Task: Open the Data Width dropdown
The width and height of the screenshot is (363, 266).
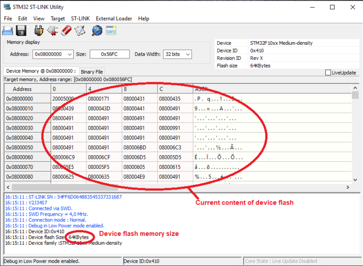Action: click(188, 54)
